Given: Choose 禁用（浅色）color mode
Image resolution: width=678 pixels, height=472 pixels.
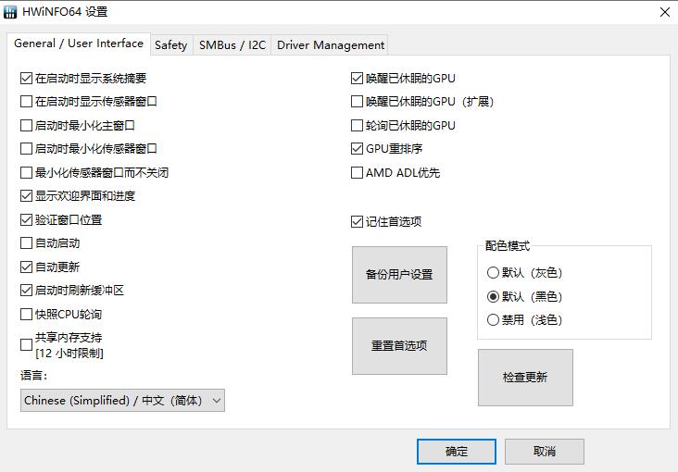Looking at the screenshot, I should point(493,320).
